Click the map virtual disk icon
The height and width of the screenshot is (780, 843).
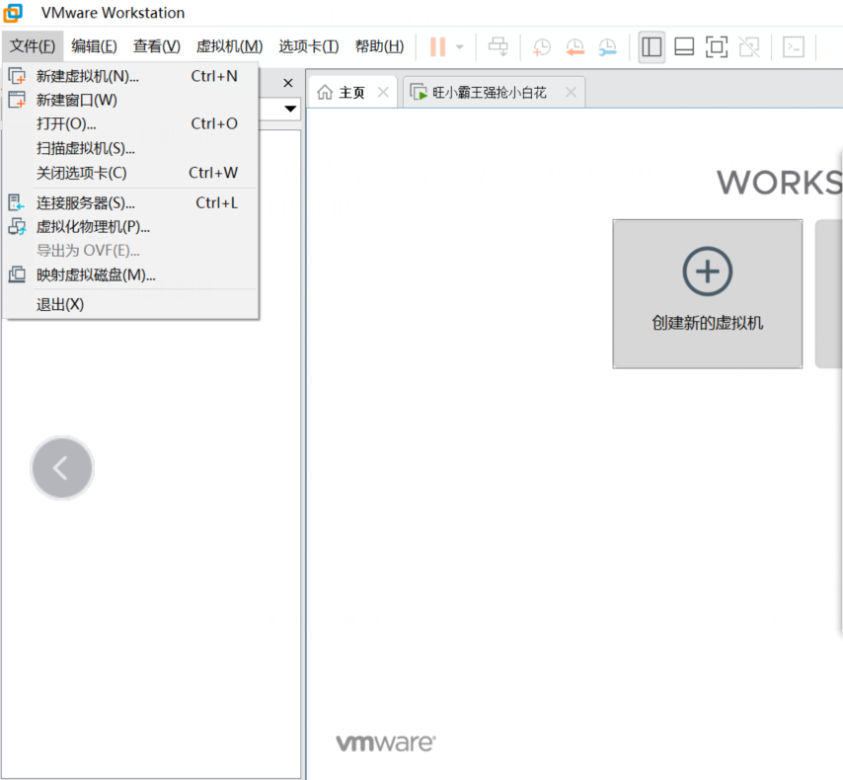17,274
